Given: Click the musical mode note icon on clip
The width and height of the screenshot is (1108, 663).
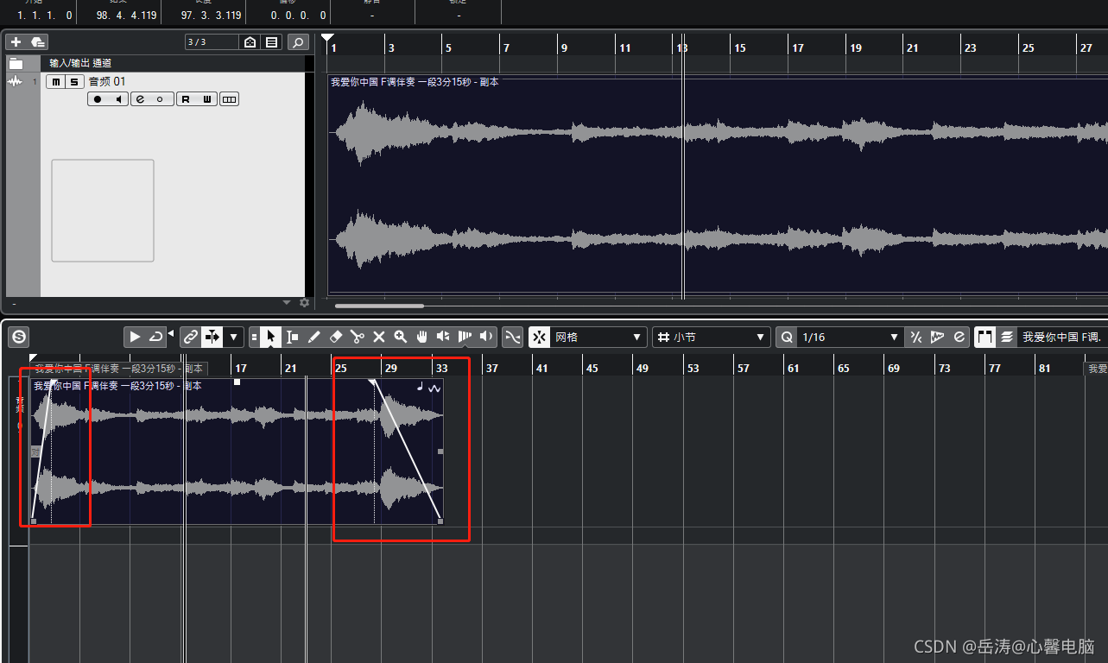Looking at the screenshot, I should tap(421, 388).
